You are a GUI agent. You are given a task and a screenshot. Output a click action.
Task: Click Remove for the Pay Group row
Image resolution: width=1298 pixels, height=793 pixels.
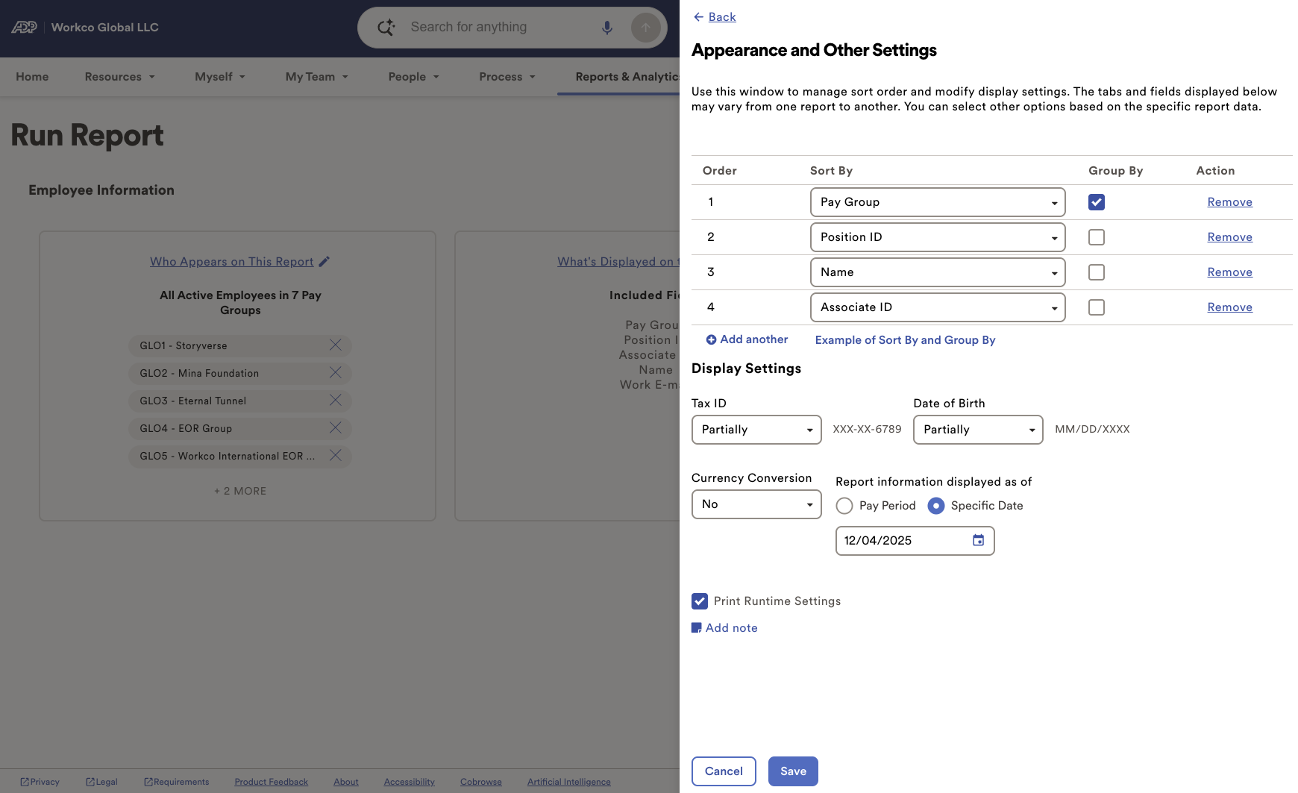point(1229,202)
